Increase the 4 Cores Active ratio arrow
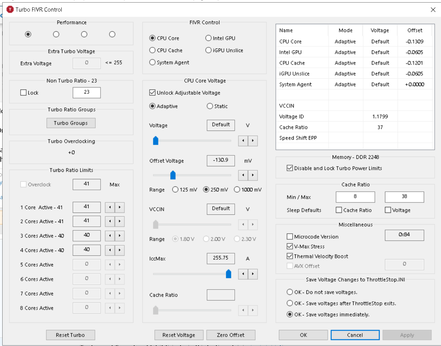Viewport: 441px width, 346px height. coord(120,250)
